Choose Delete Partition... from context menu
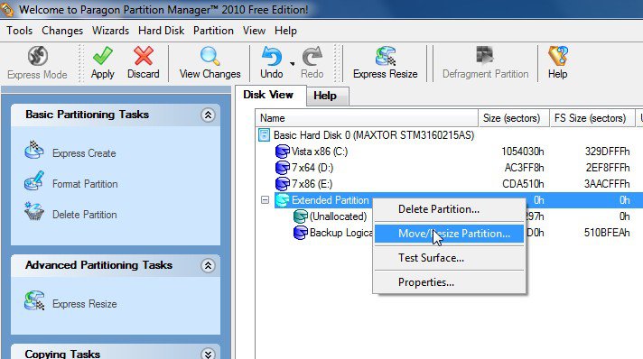The width and height of the screenshot is (643, 359). point(449,209)
